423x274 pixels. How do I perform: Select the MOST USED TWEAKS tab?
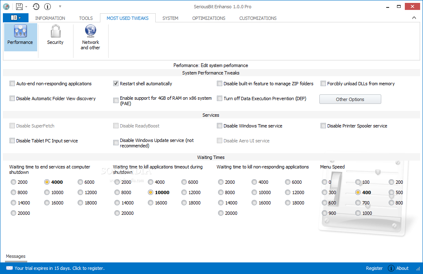(x=128, y=18)
